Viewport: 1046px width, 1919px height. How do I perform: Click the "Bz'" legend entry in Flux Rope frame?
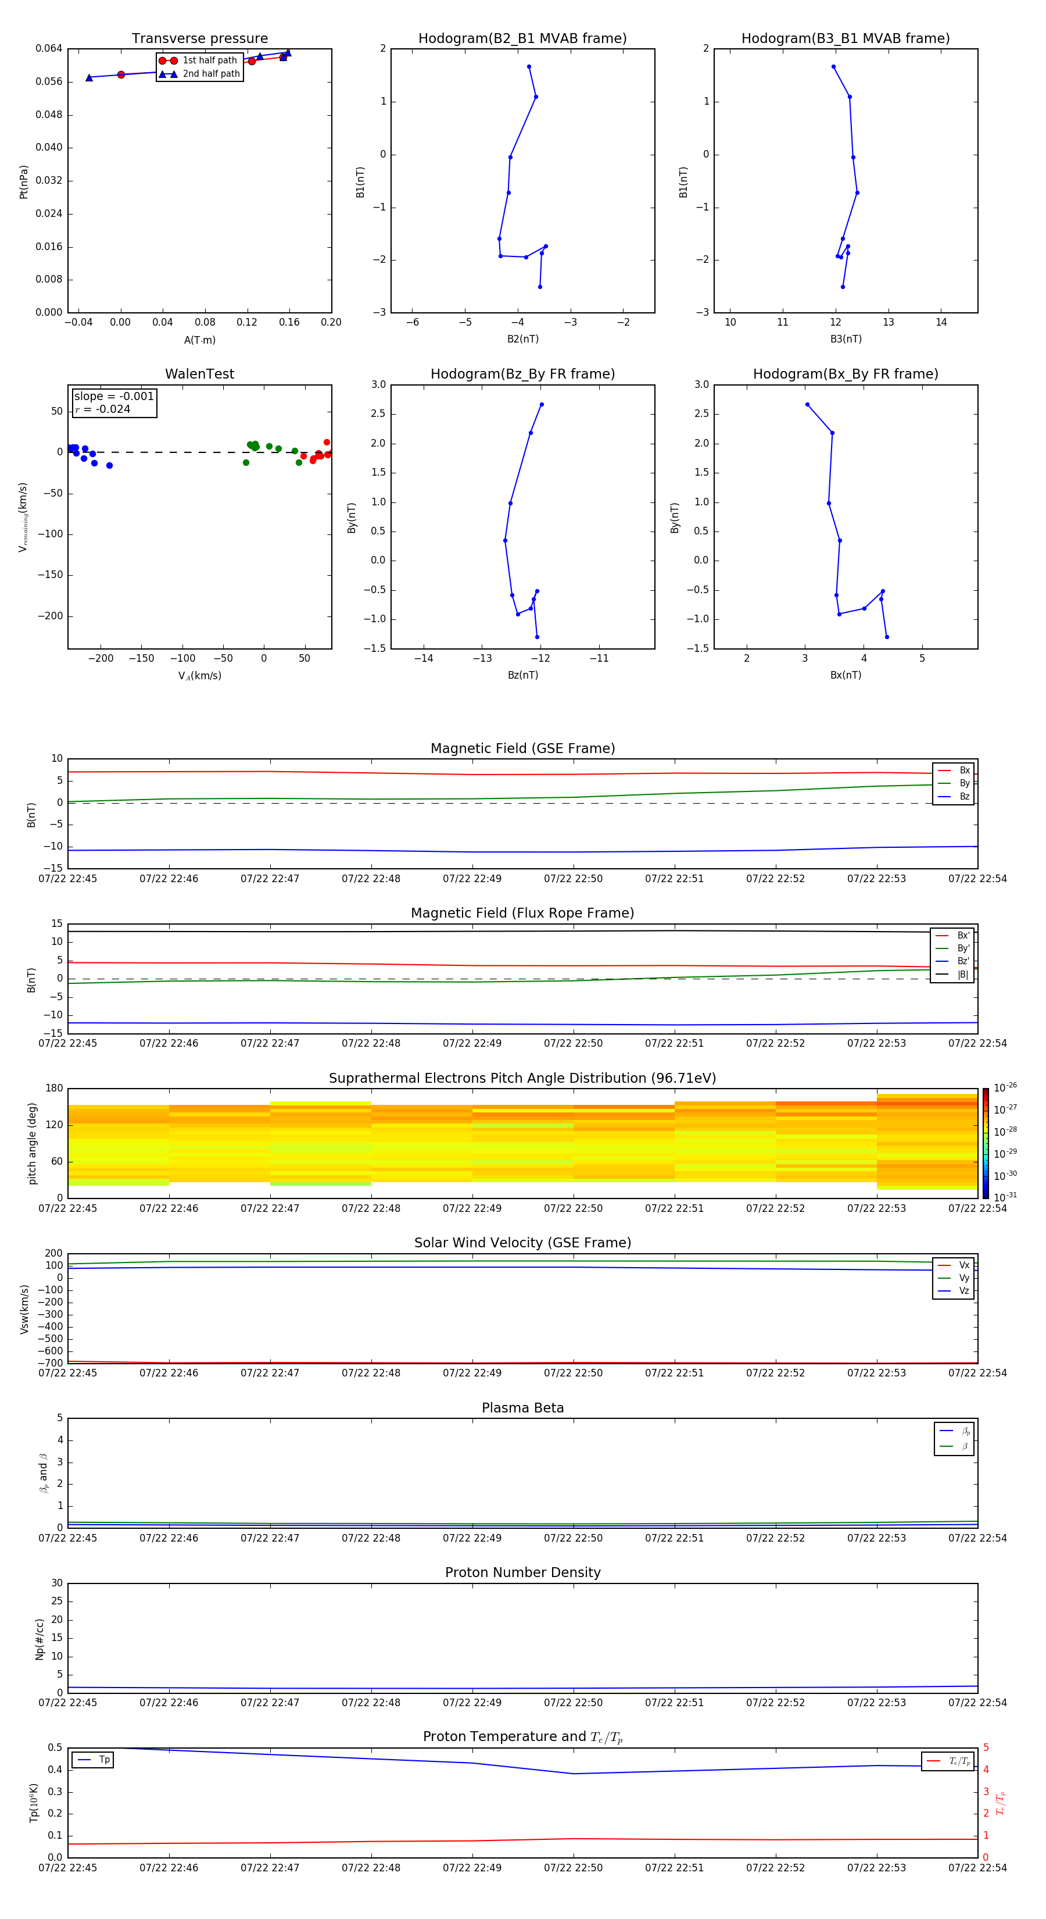[953, 961]
